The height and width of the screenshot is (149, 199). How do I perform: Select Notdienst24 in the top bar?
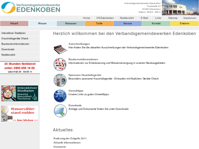click(x=127, y=18)
